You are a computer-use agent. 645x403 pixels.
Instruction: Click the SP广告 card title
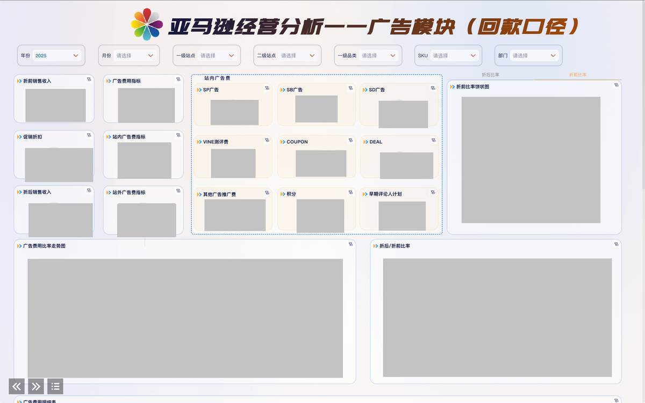tap(211, 90)
